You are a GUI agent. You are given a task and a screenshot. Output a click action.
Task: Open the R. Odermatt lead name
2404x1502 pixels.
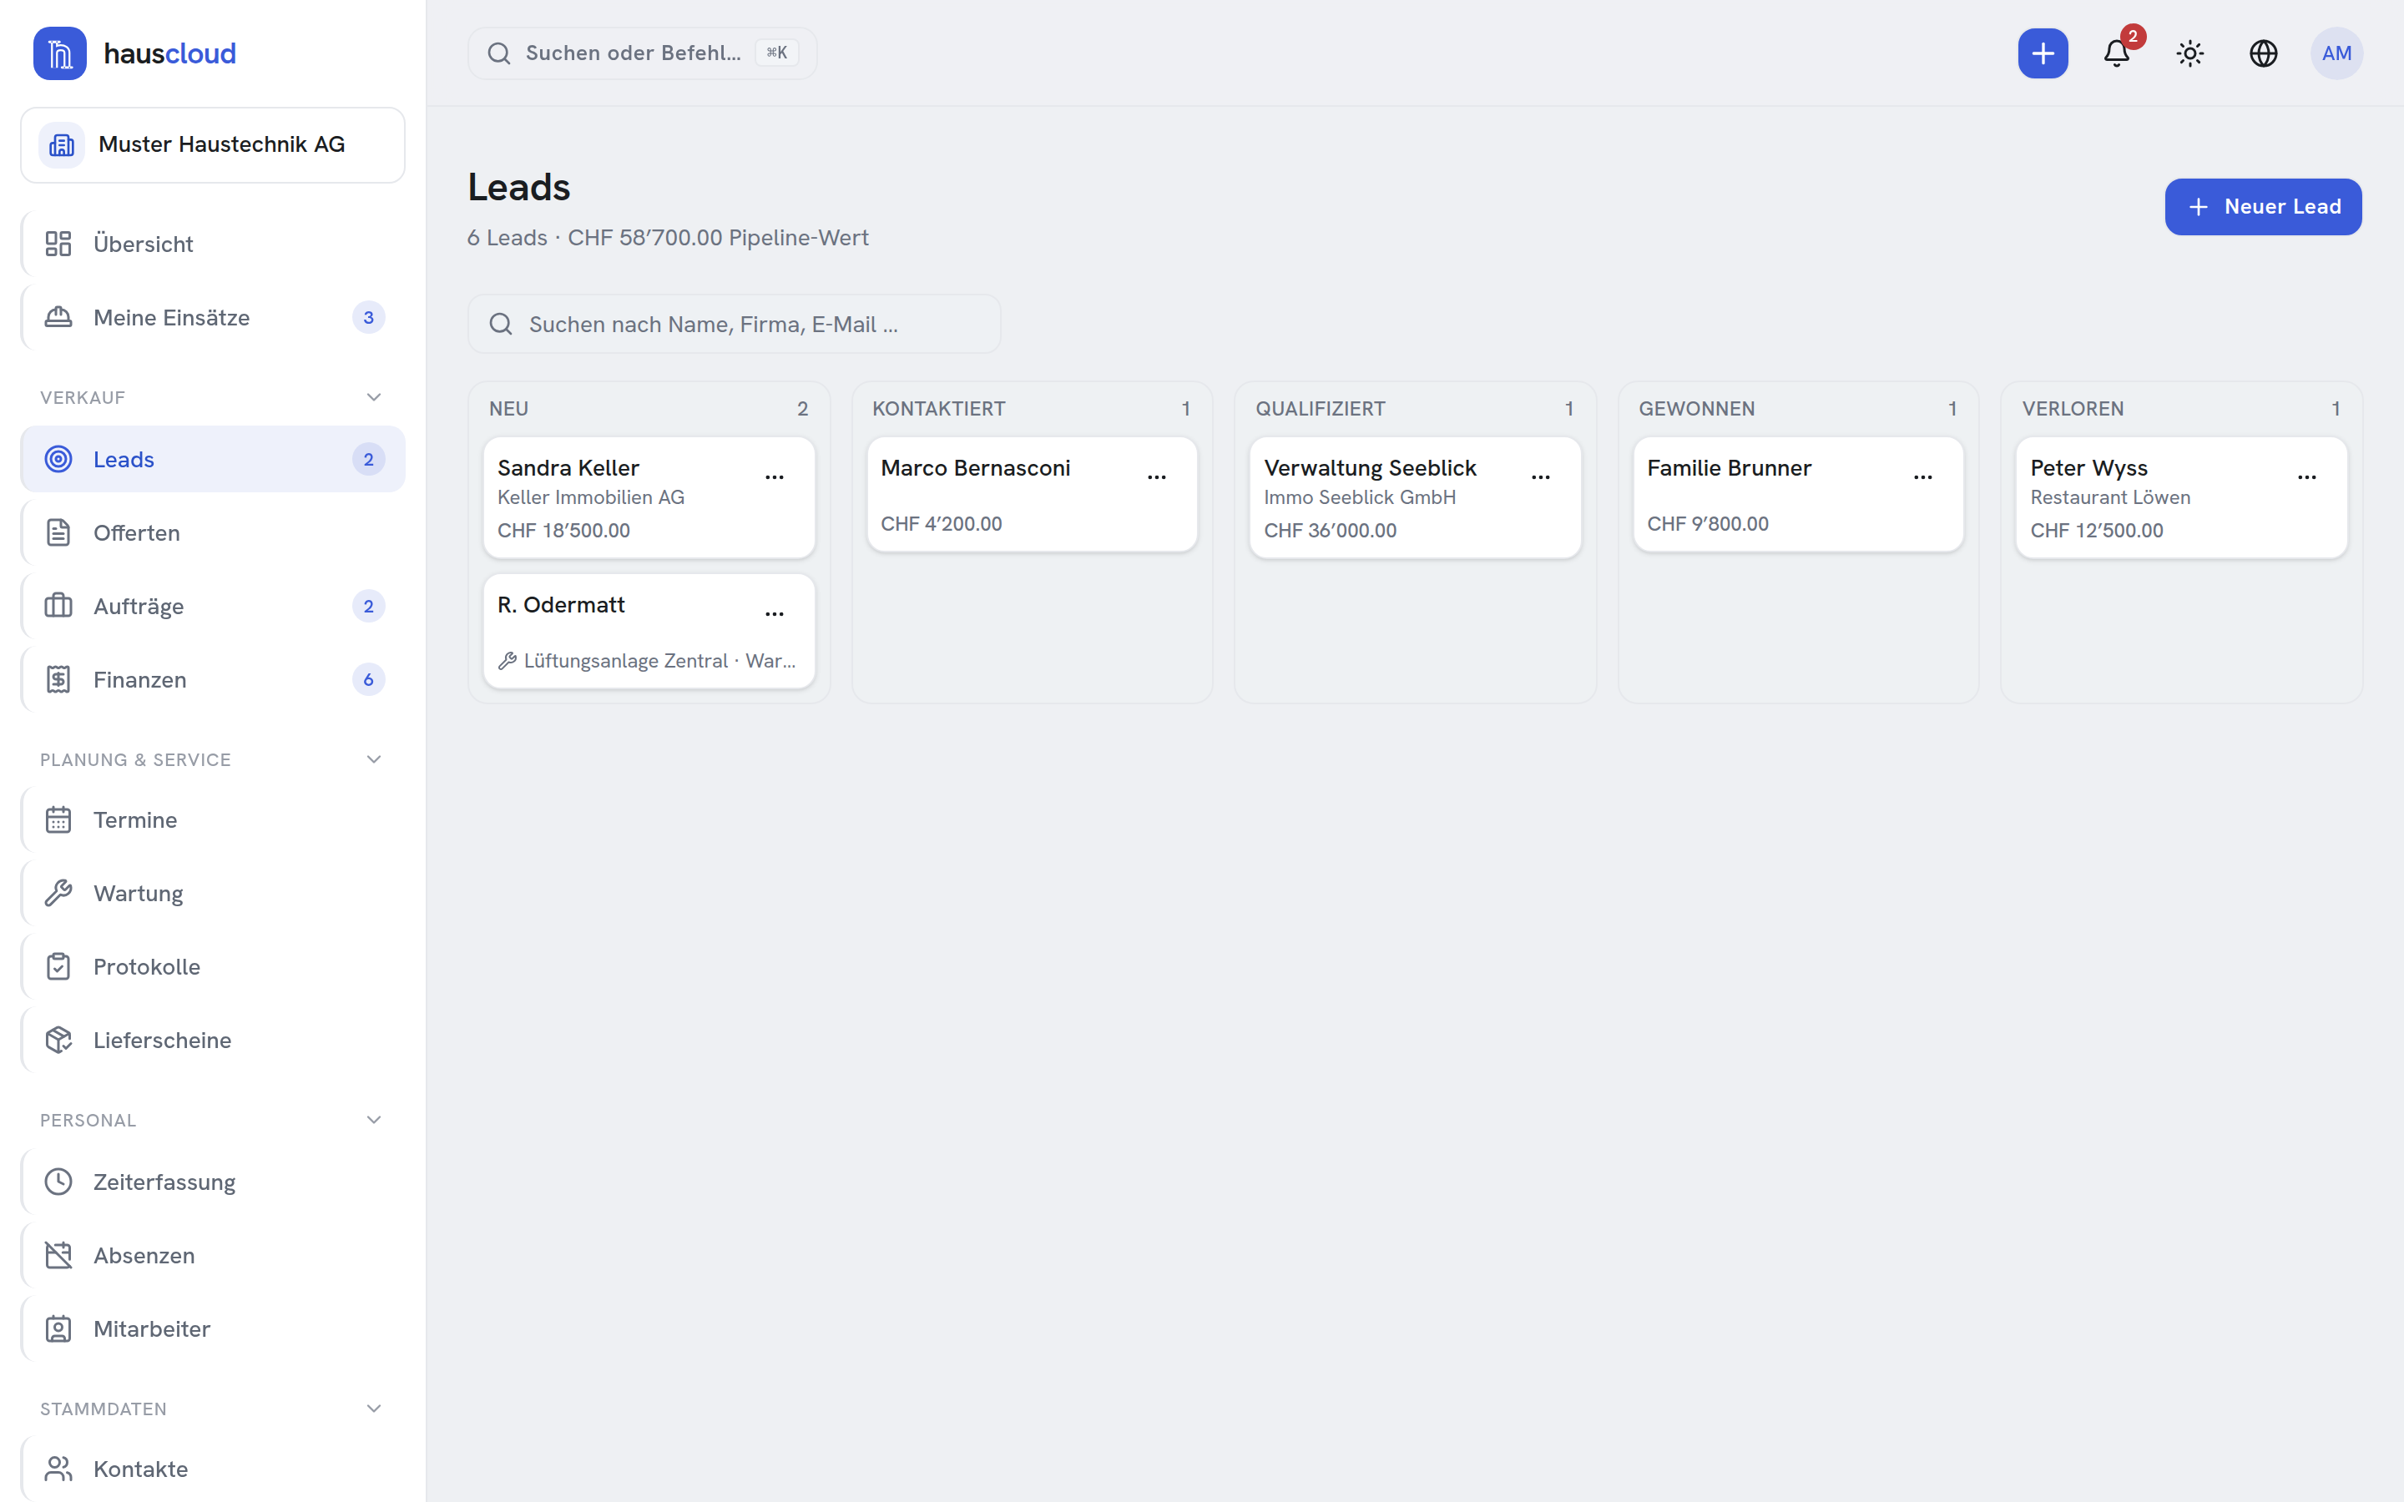[x=561, y=605]
